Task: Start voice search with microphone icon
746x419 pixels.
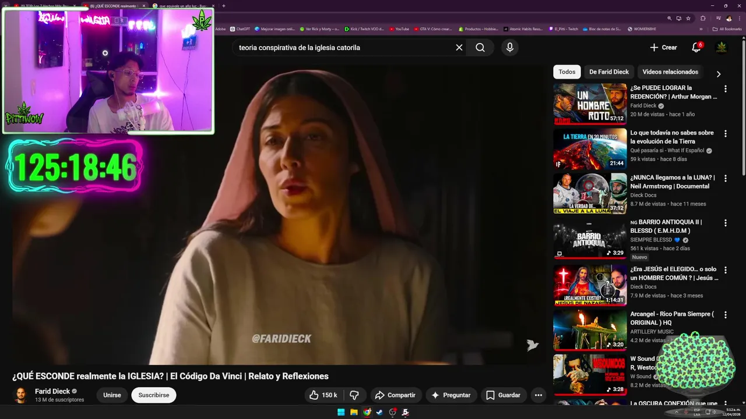Action: [510, 48]
